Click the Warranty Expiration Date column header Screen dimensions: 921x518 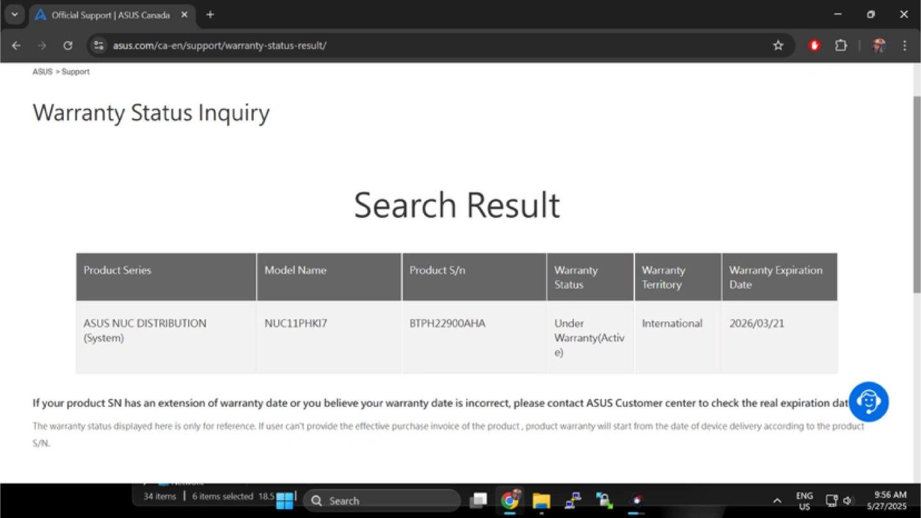(780, 277)
